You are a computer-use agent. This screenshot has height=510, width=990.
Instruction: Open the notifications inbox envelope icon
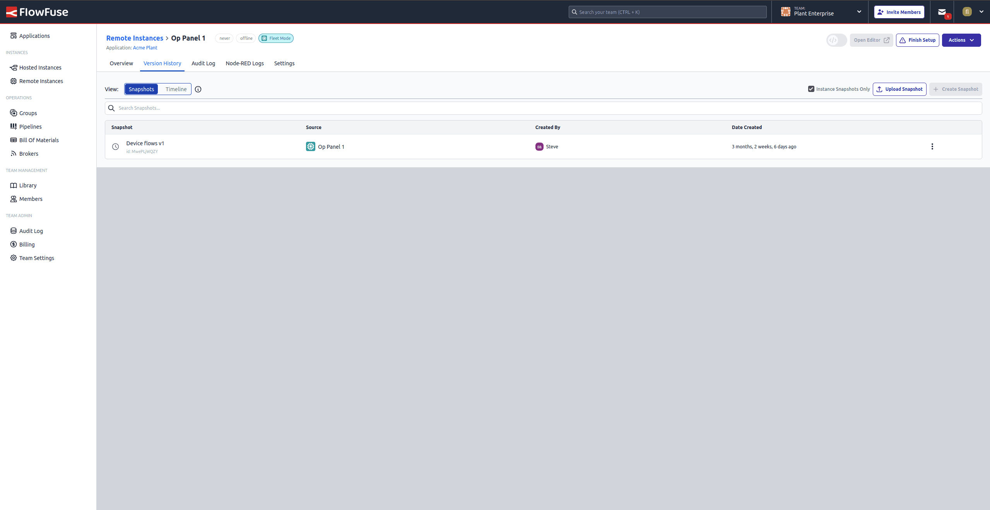click(942, 12)
